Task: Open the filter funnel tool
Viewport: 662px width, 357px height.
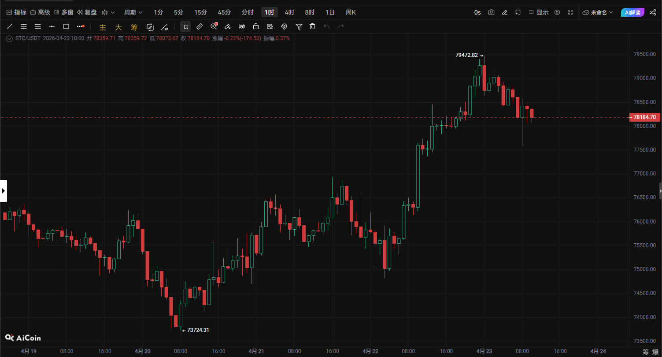Action: click(x=299, y=26)
